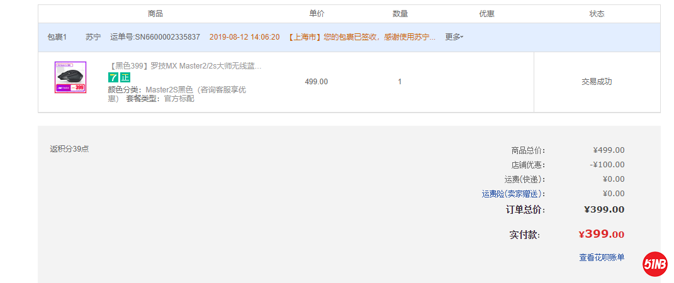
Task: Click the 上海市 package signed status message
Action: point(362,37)
